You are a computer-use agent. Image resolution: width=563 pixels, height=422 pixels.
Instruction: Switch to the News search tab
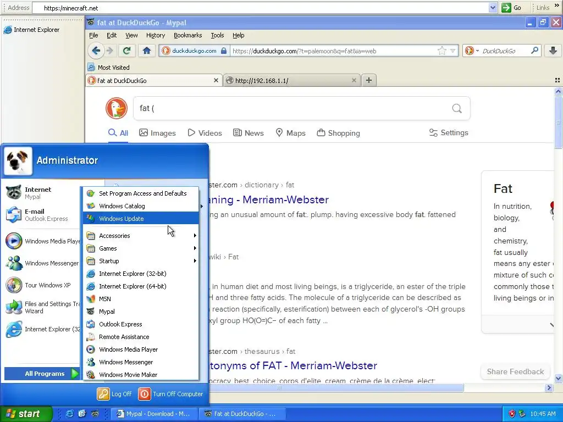tap(248, 133)
